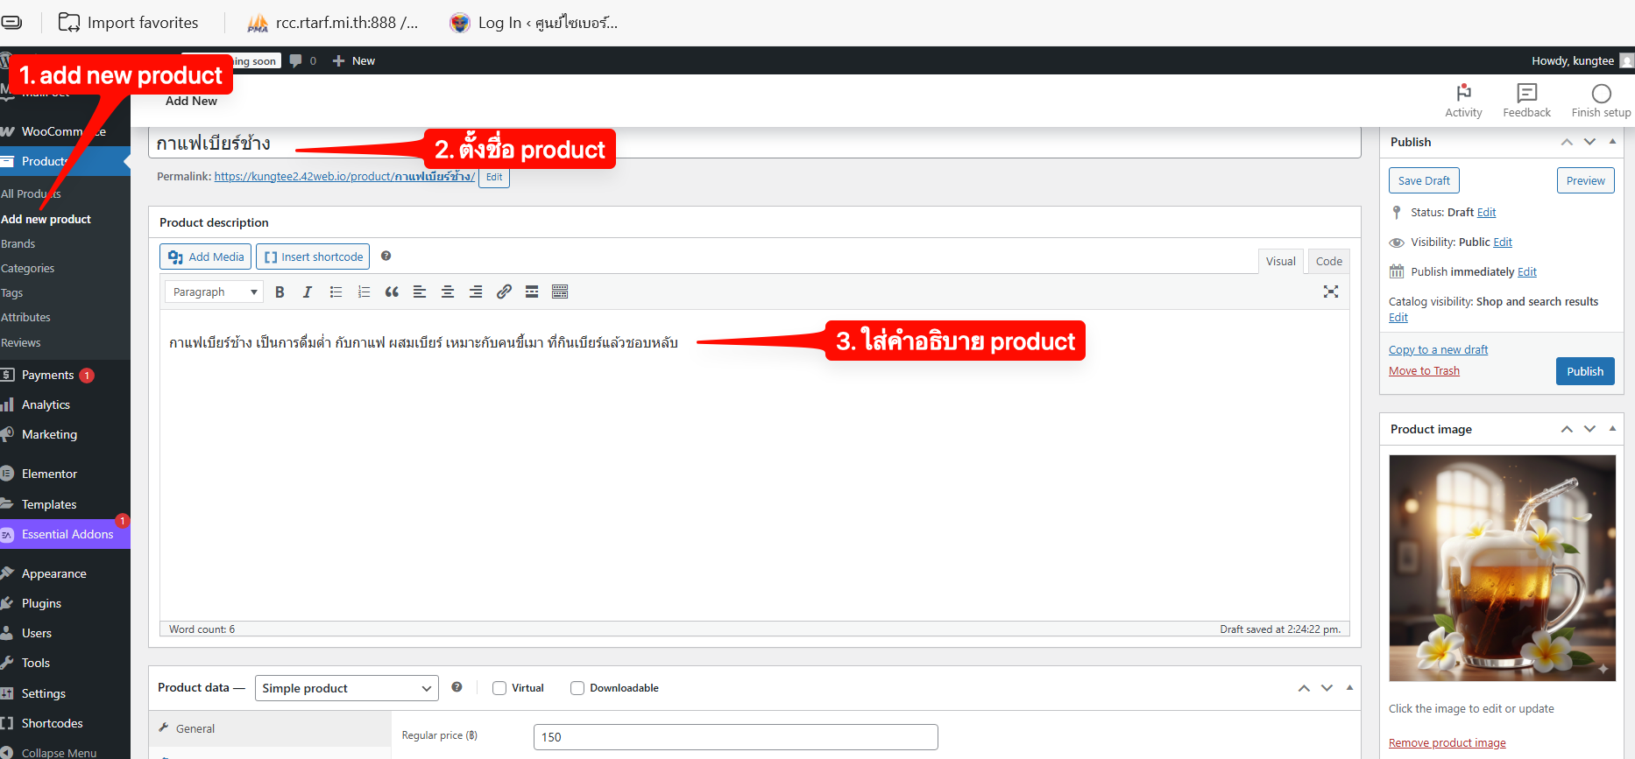This screenshot has width=1635, height=759.
Task: Open the Simple product type dropdown
Action: 346,689
